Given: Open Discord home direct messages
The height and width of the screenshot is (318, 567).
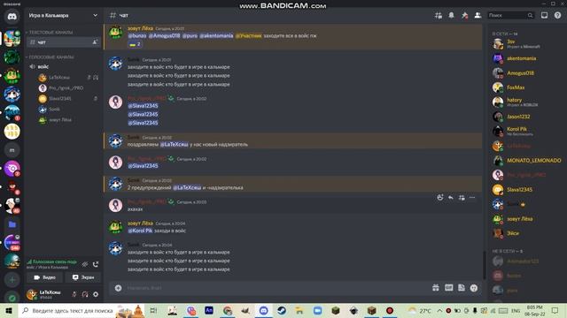Looking at the screenshot, I should (x=12, y=17).
